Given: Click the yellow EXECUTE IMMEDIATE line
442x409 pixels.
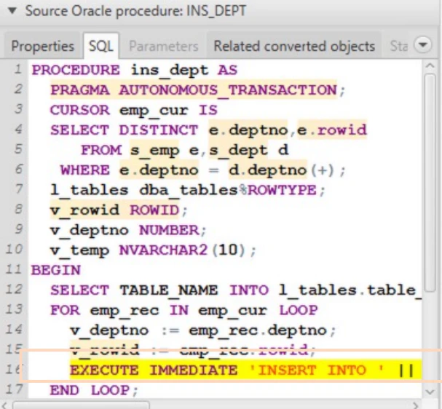Looking at the screenshot, I should [245, 370].
